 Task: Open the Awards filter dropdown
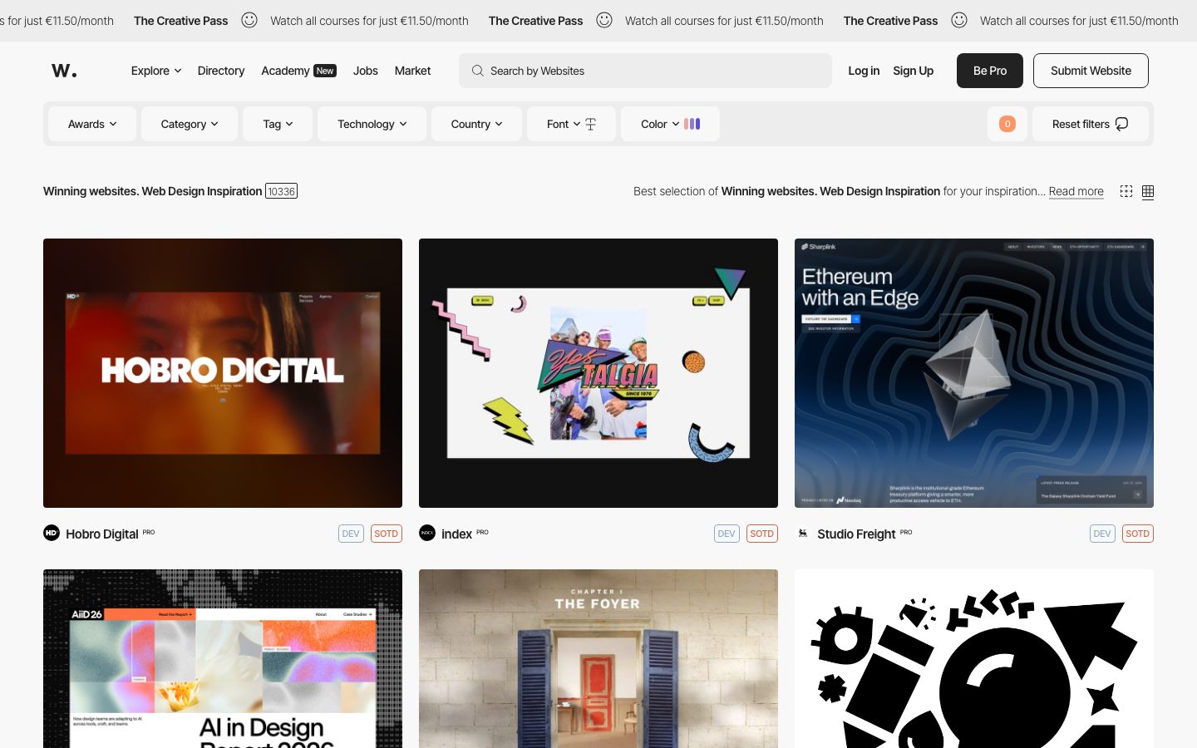tap(92, 124)
